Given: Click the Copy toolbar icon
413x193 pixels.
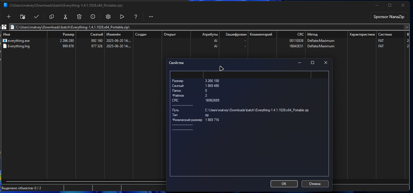Looking at the screenshot, I should pos(52,17).
